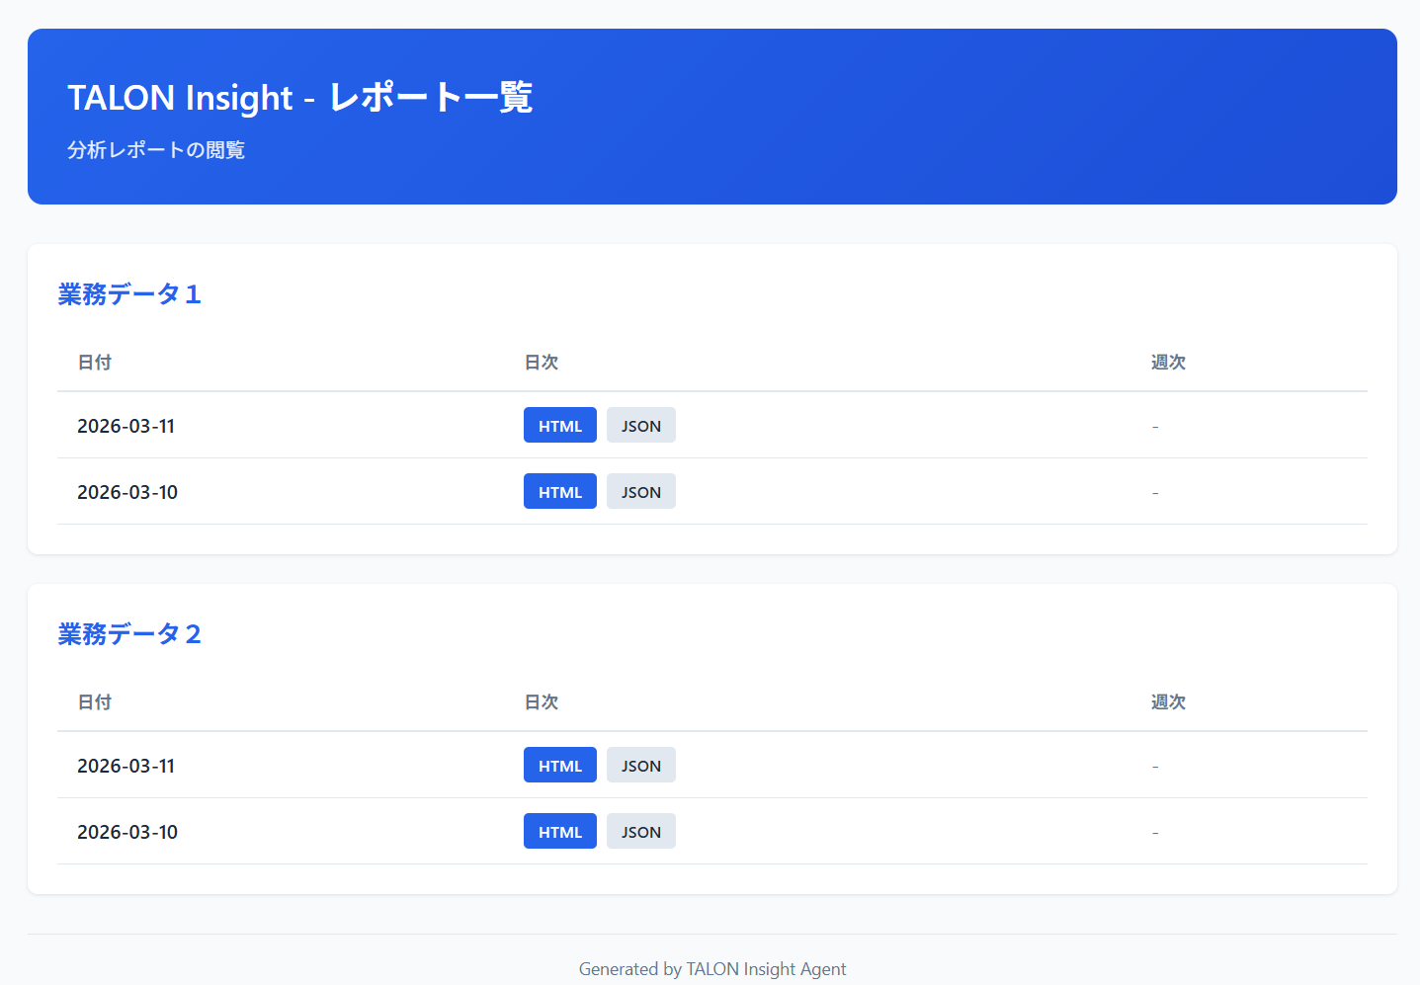Click the 日付 column header in 業務データ2
This screenshot has width=1420, height=985.
[95, 702]
